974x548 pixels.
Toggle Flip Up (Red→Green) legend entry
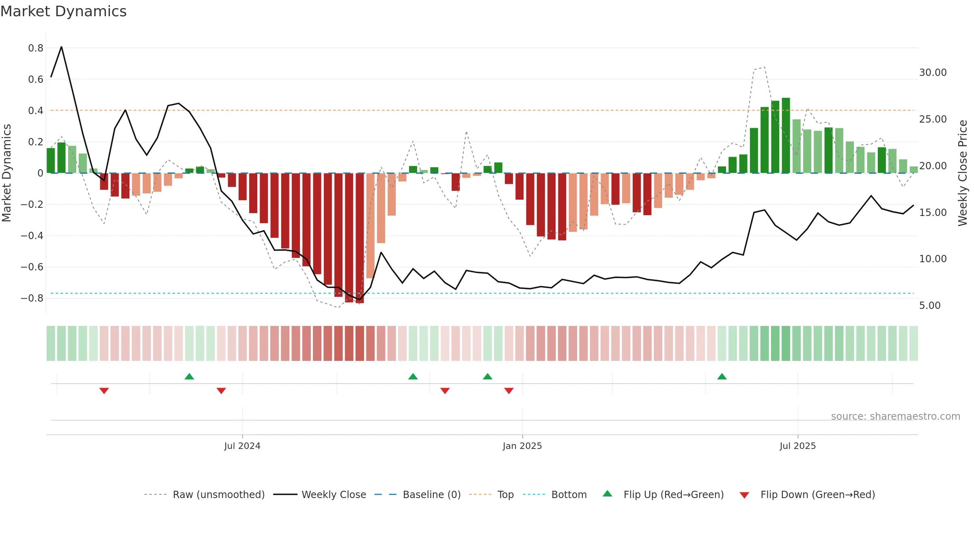[663, 494]
